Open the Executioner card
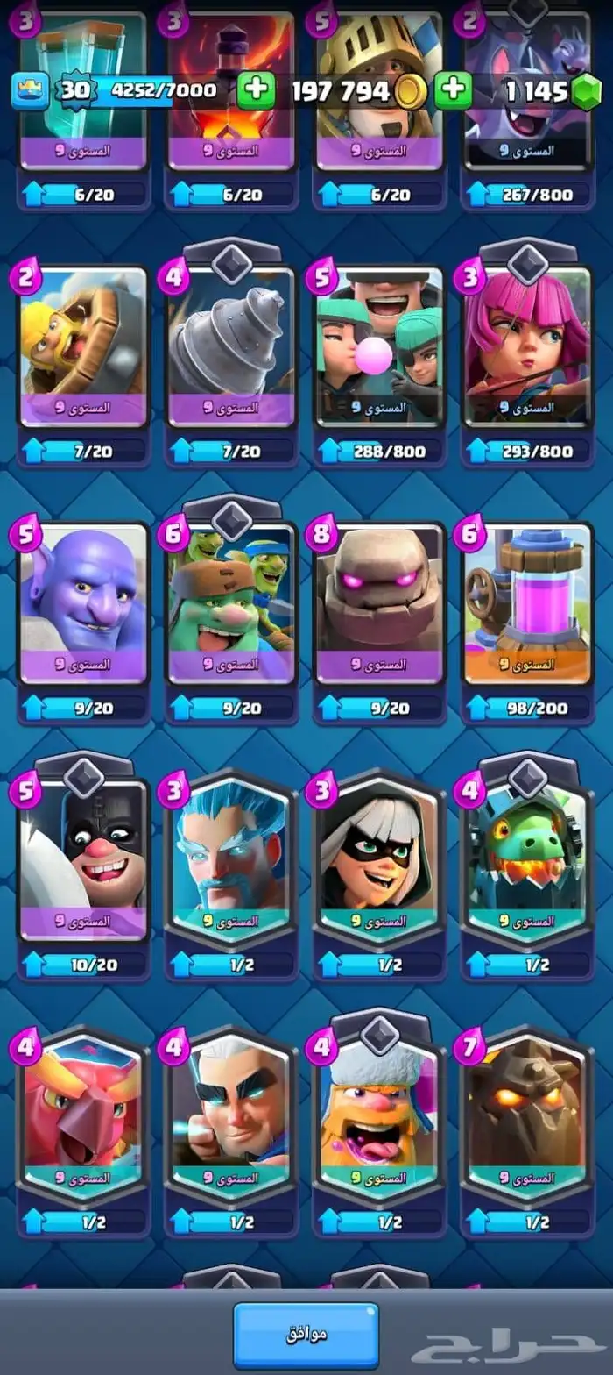Screen dimensions: 613x1375 click(83, 858)
